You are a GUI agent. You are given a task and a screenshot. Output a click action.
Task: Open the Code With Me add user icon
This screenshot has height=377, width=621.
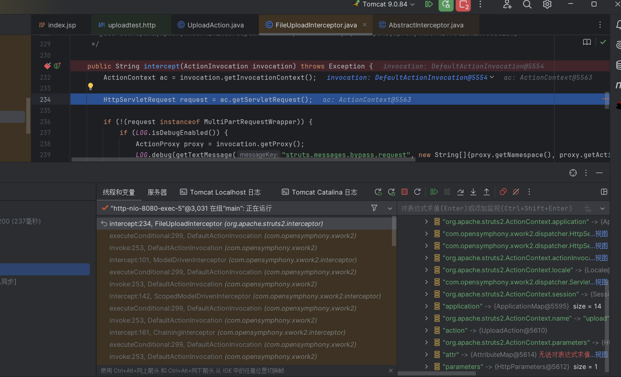(507, 4)
